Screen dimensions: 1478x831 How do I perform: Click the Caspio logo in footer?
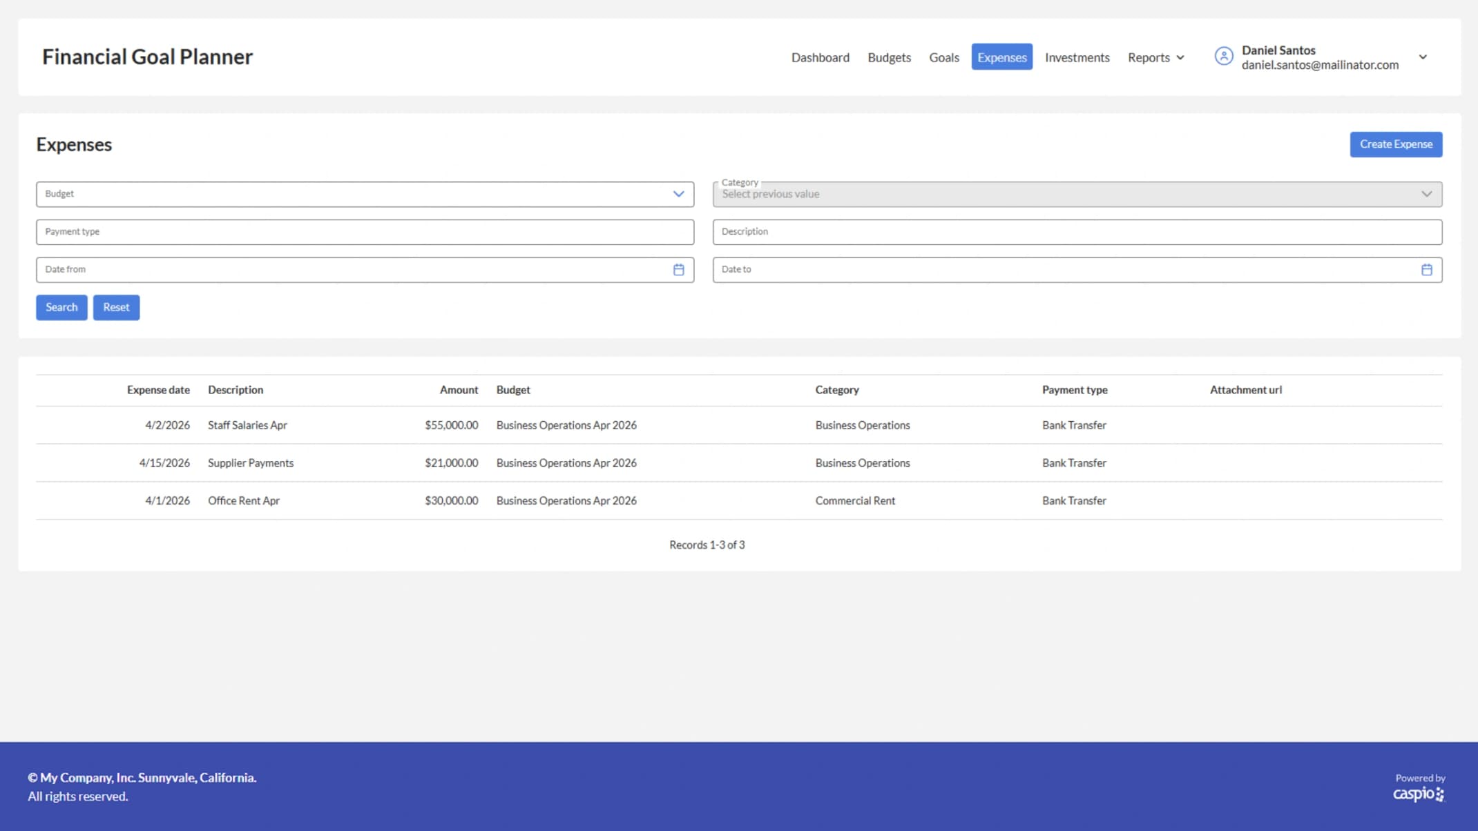point(1418,794)
